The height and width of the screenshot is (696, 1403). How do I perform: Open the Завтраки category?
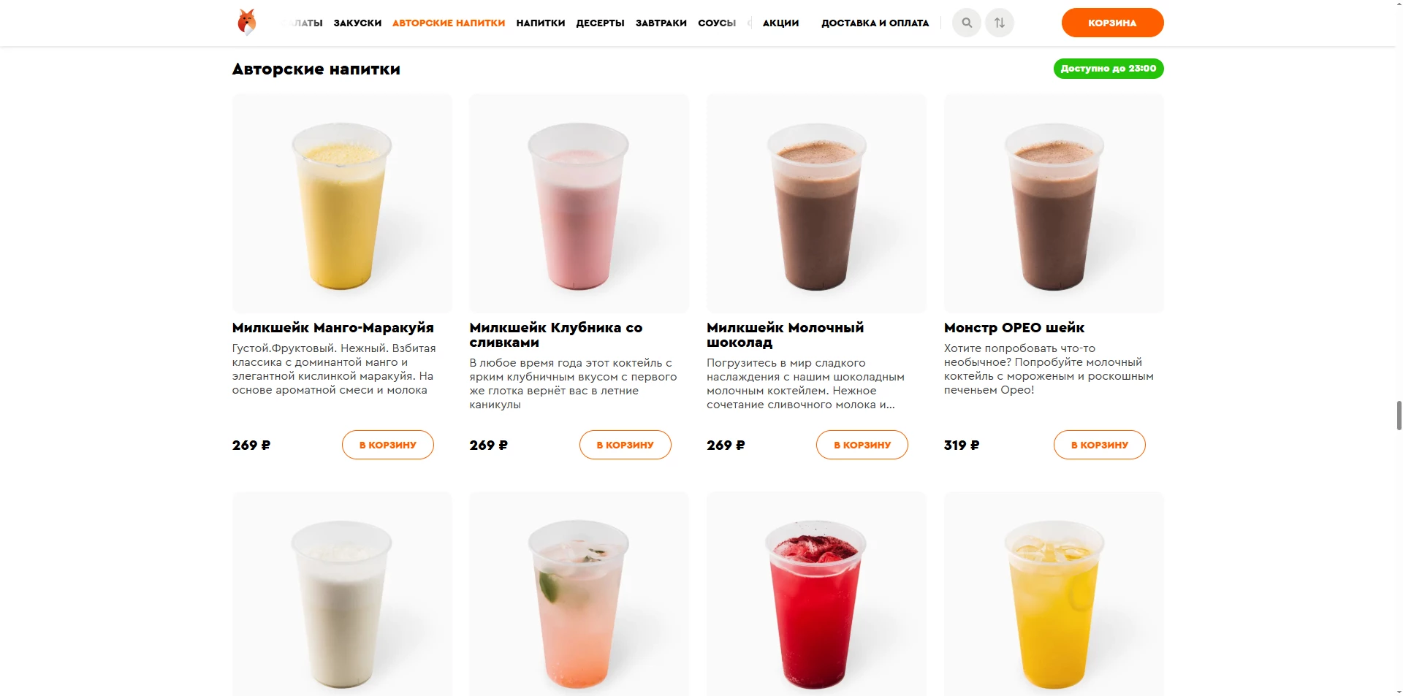[x=661, y=23]
